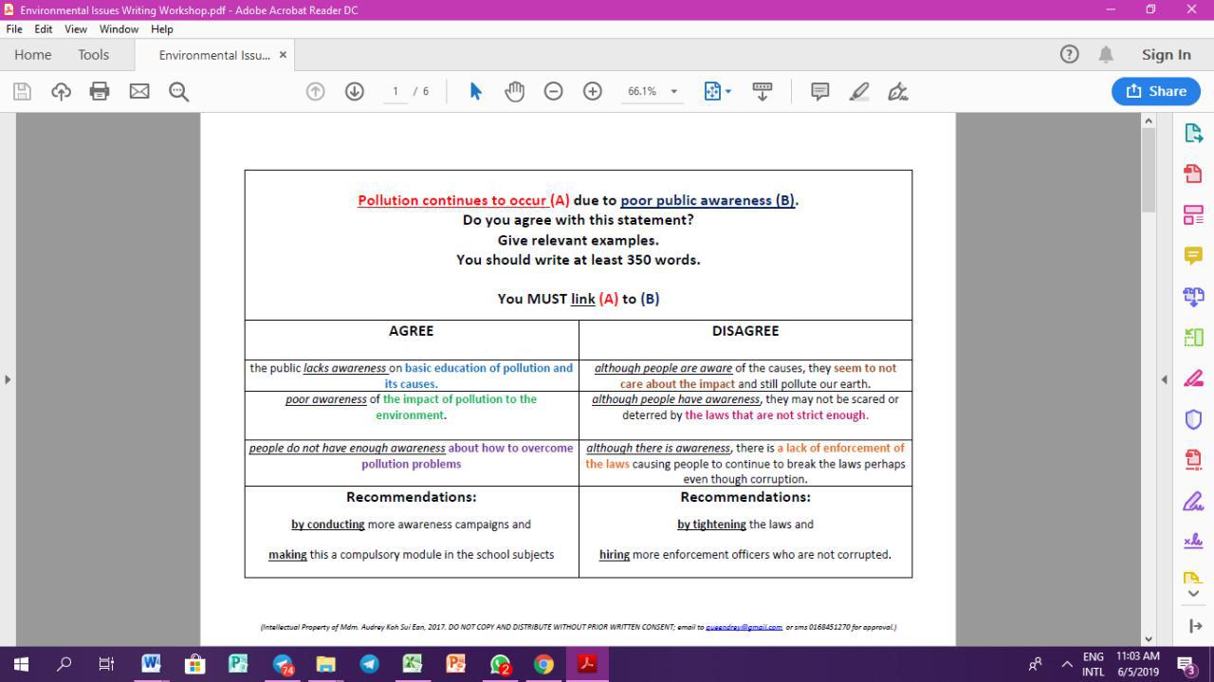The image size is (1214, 682).
Task: Zoom in with the plus button
Action: 593,91
